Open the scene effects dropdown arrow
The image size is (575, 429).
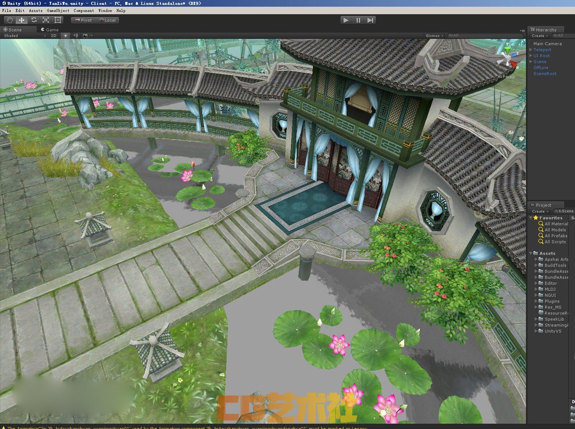click(91, 36)
